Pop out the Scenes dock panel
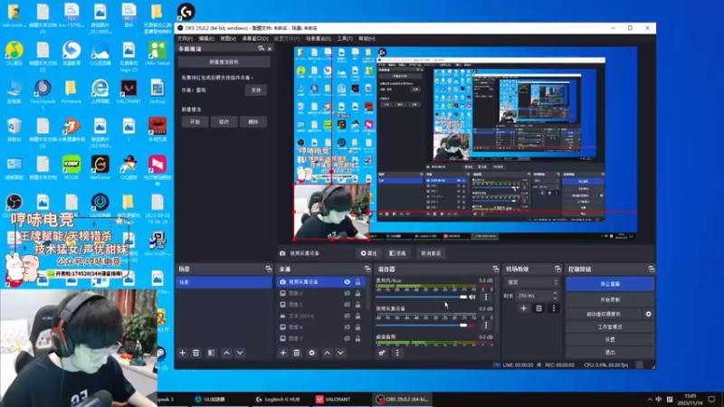Viewport: 724px width, 407px height. pyautogui.click(x=269, y=269)
